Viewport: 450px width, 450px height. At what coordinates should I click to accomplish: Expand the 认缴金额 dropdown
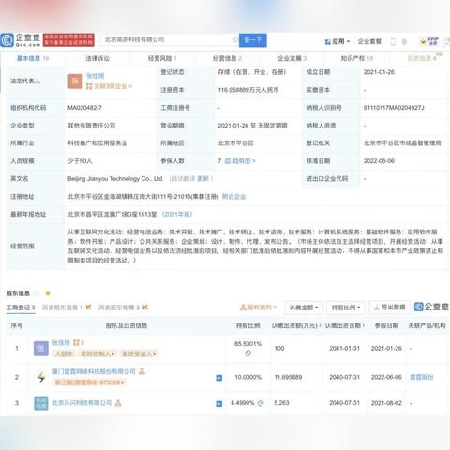304,307
